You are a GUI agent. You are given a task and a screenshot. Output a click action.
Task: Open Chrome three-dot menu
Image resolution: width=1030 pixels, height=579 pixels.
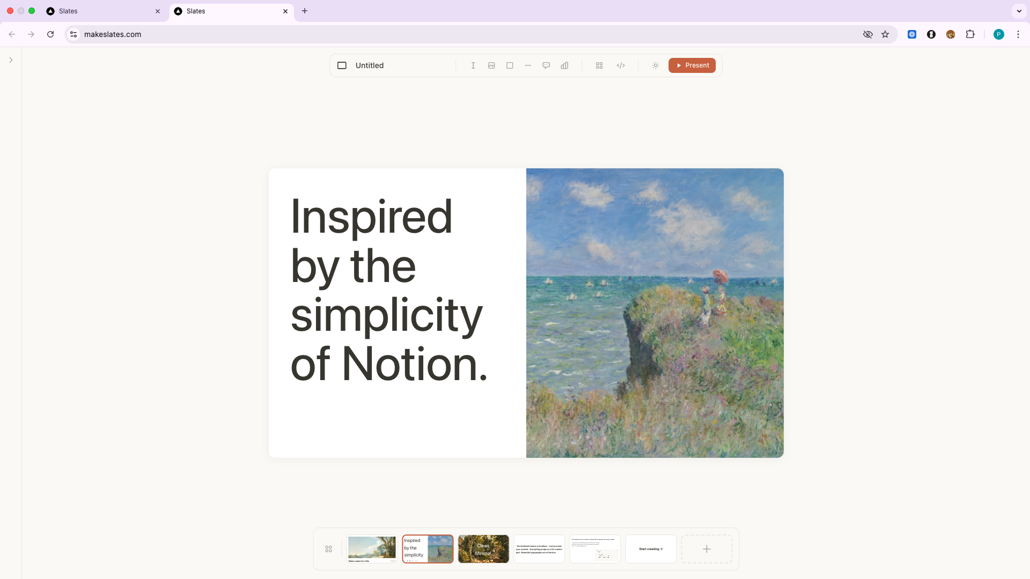pos(1018,34)
